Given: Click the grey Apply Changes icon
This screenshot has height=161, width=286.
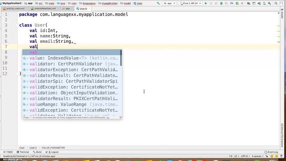Looking at the screenshot, I should pos(211,3).
